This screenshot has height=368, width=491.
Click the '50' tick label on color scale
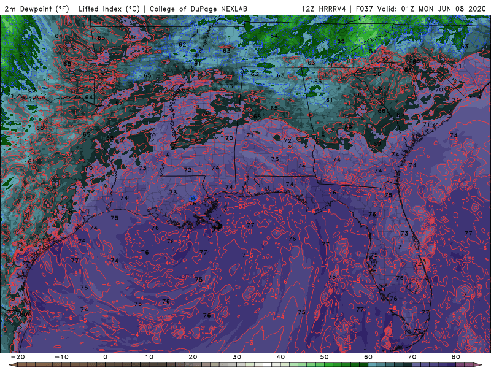tap(325, 357)
